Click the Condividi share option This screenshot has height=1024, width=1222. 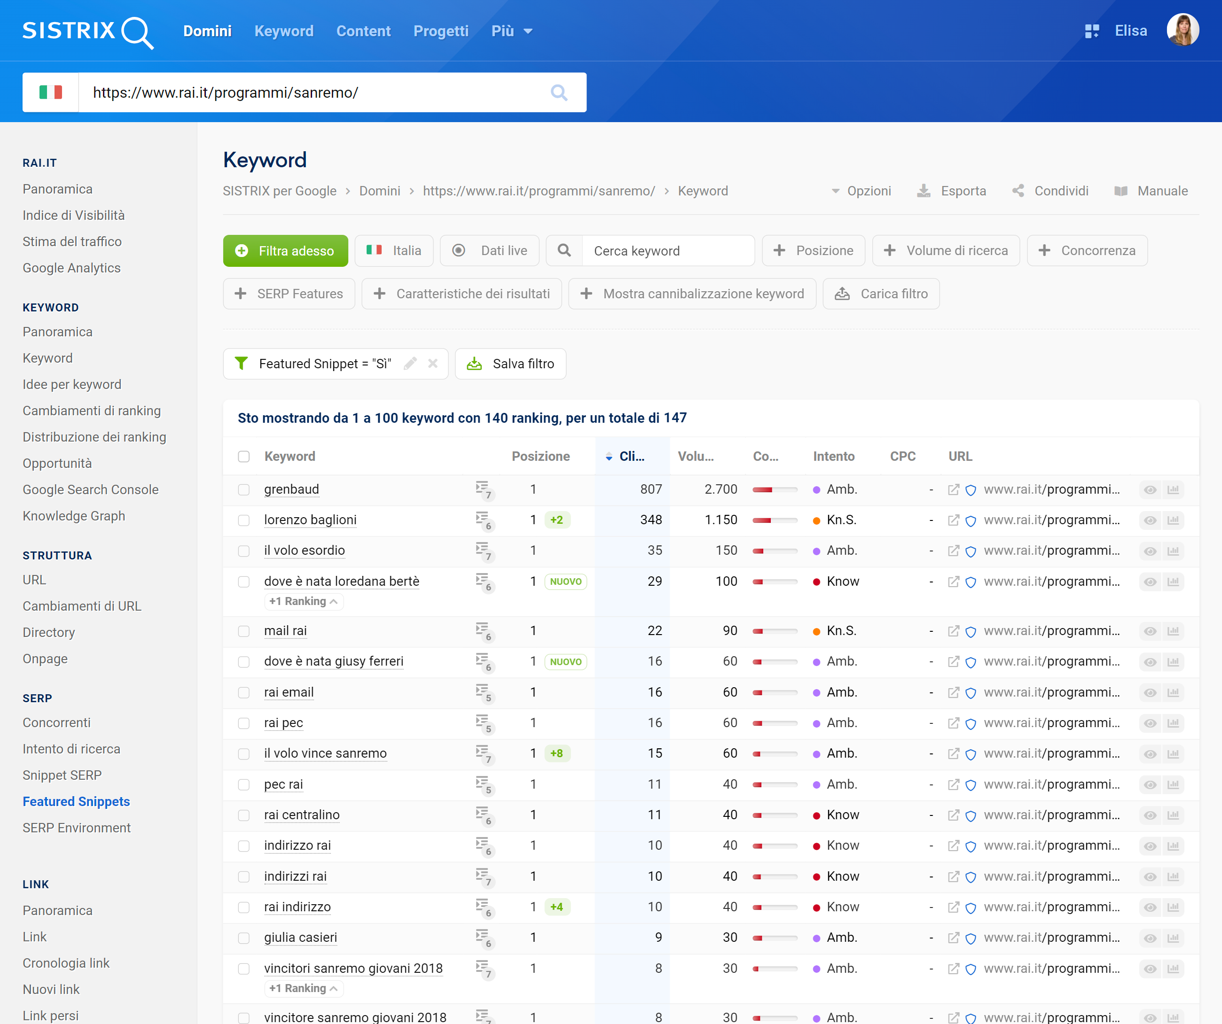[x=1050, y=191]
